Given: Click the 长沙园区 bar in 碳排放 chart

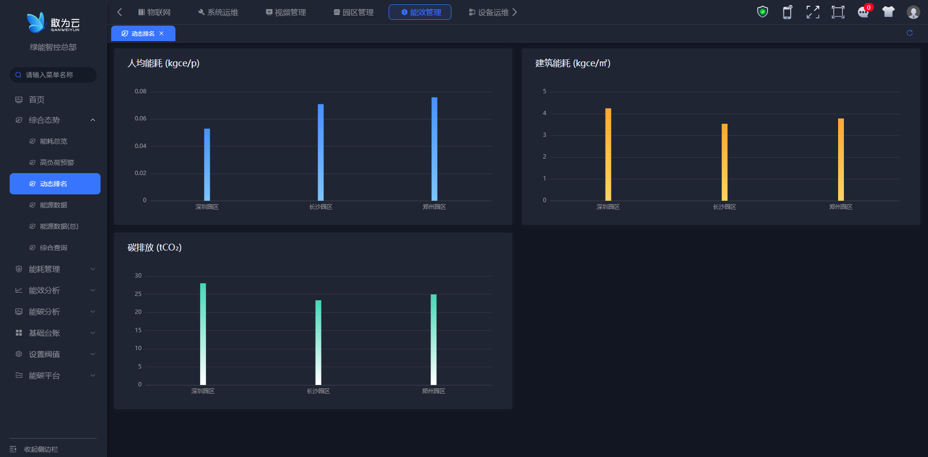Looking at the screenshot, I should point(318,342).
